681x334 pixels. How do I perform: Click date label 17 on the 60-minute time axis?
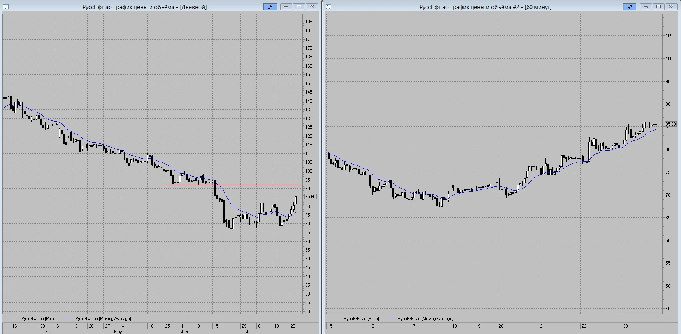[413, 326]
